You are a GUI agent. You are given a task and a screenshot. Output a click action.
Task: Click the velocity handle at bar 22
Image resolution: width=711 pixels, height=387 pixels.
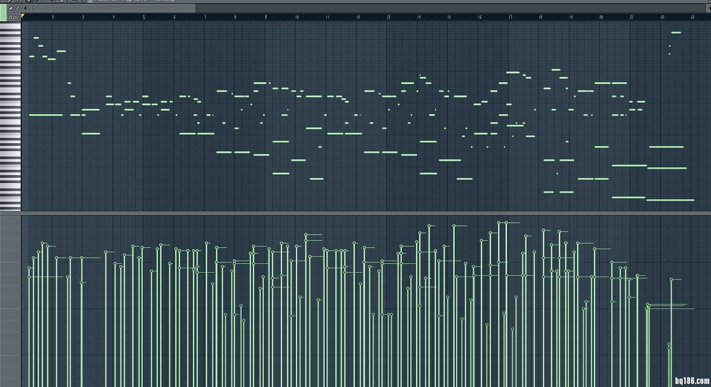click(x=672, y=280)
